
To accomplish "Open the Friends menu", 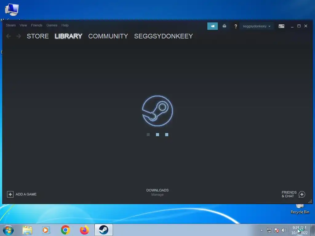I will tap(37, 25).
